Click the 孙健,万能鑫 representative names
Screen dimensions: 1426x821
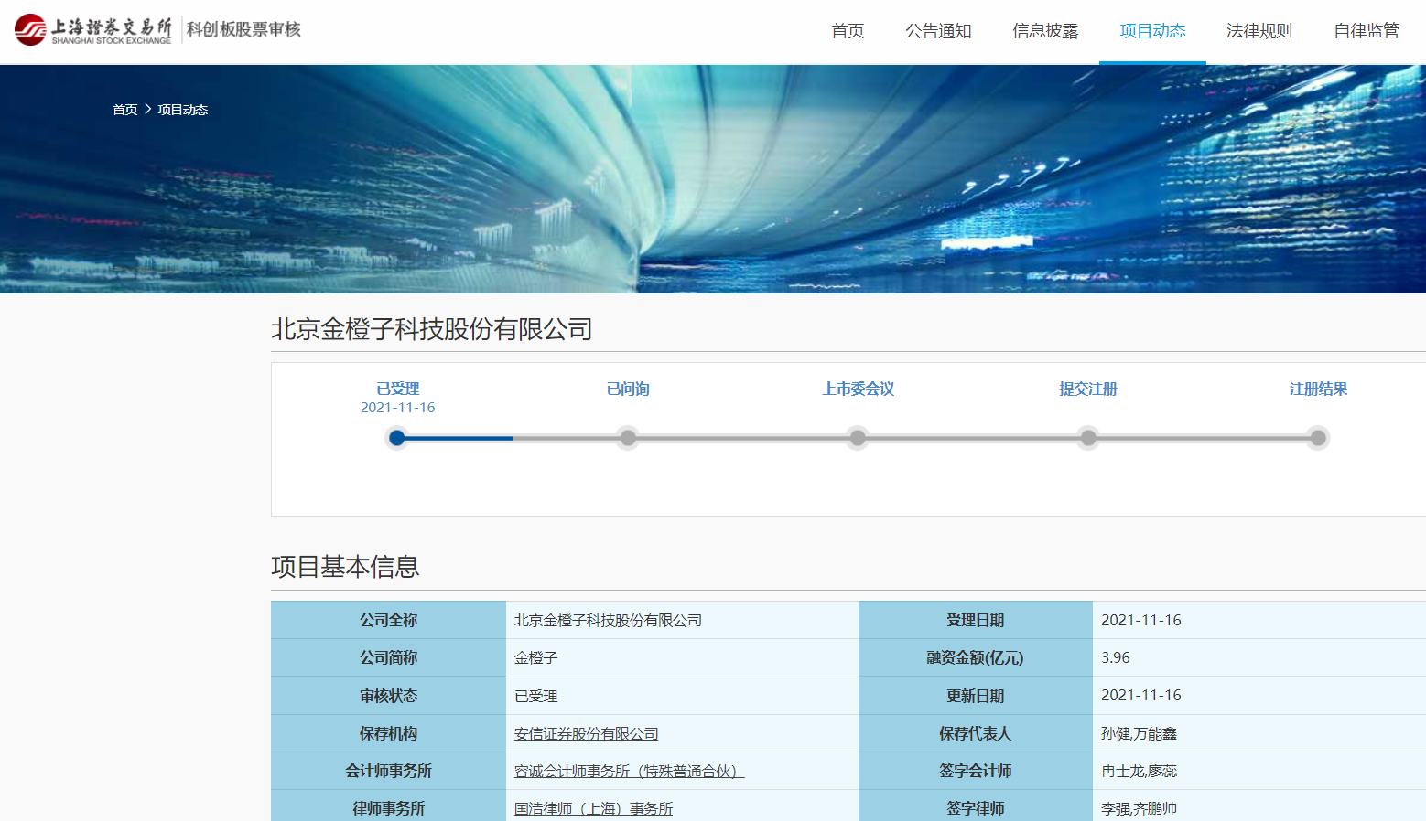(x=1139, y=734)
